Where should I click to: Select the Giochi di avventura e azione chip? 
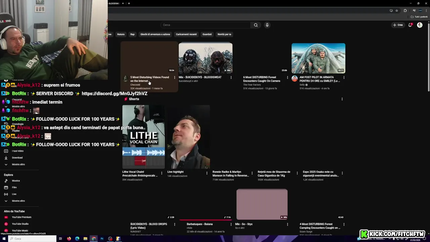pos(155,34)
